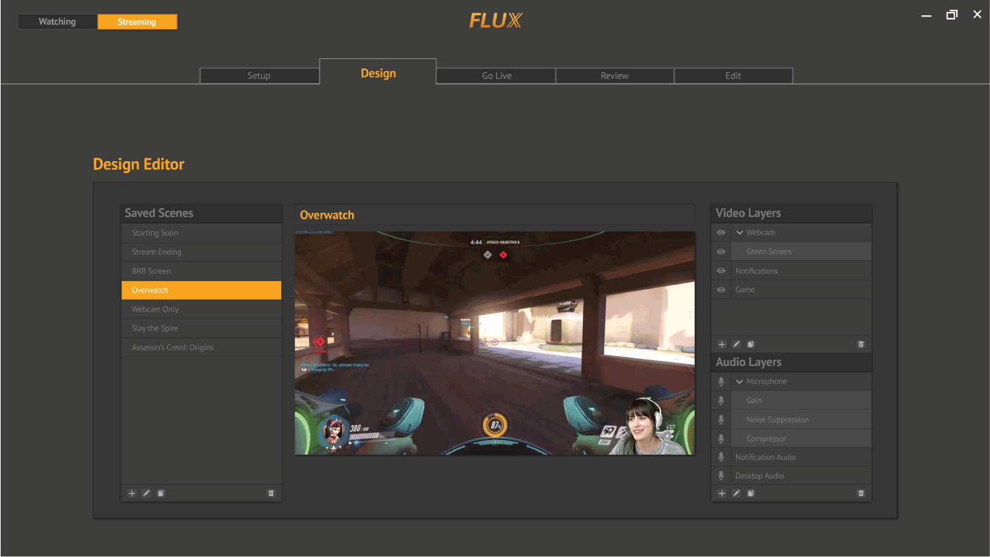Select Assassin's Creed: Origins scene
The height and width of the screenshot is (557, 990).
pos(202,347)
